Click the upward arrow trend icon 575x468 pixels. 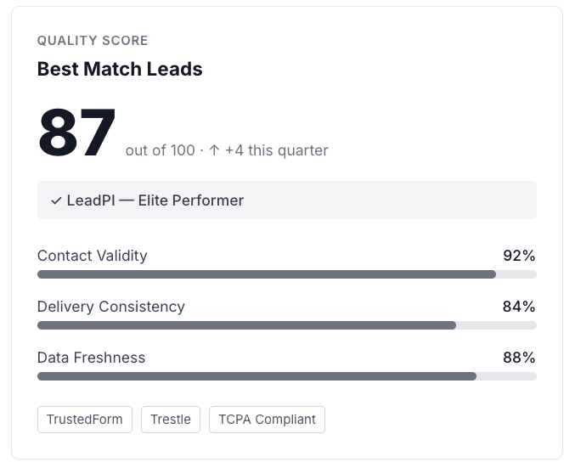(x=214, y=150)
